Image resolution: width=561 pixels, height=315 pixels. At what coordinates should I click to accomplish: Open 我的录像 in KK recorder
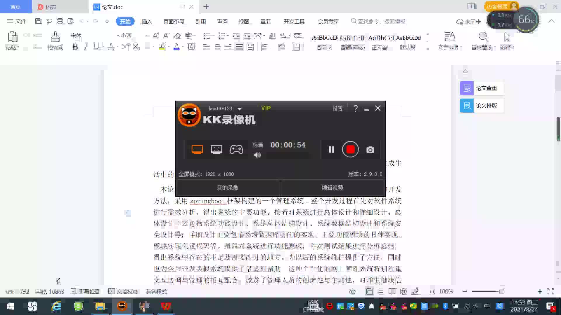[x=228, y=188]
